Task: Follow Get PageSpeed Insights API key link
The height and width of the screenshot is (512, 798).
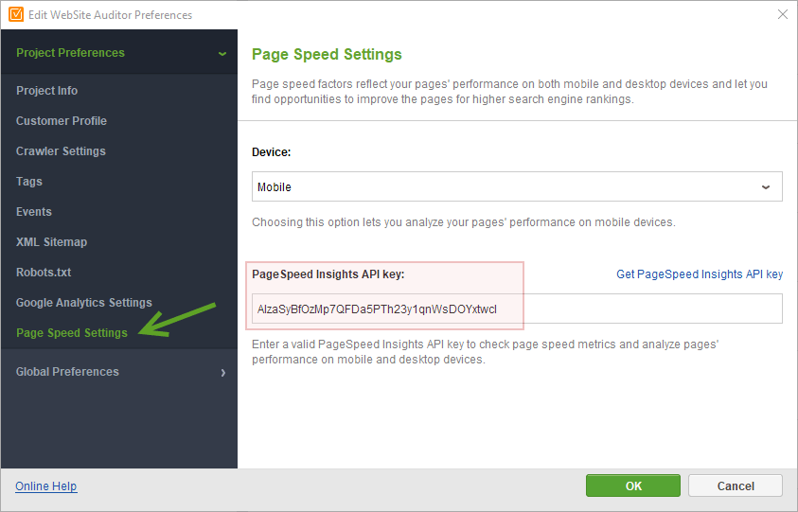Action: [700, 274]
